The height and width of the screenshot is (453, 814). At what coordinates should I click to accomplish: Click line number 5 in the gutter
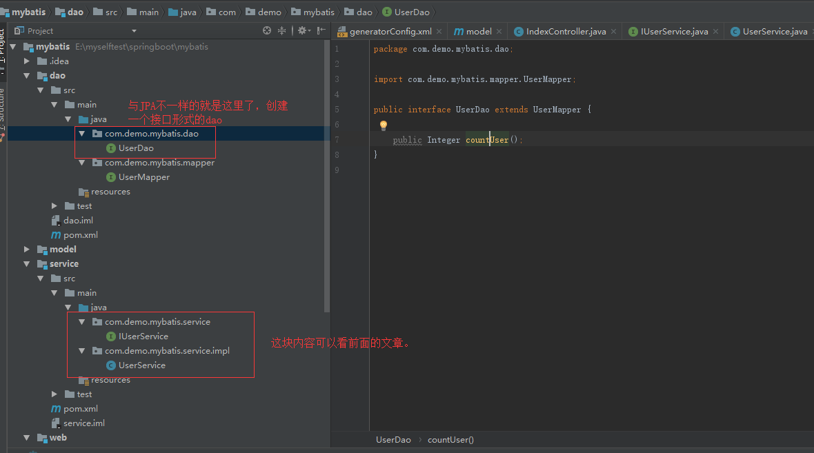(337, 110)
